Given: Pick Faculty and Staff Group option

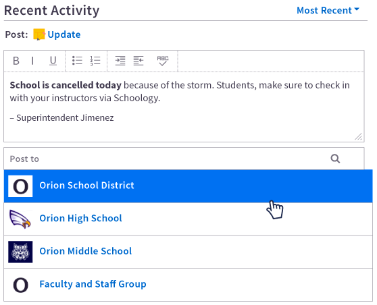Looking at the screenshot, I should click(188, 285).
